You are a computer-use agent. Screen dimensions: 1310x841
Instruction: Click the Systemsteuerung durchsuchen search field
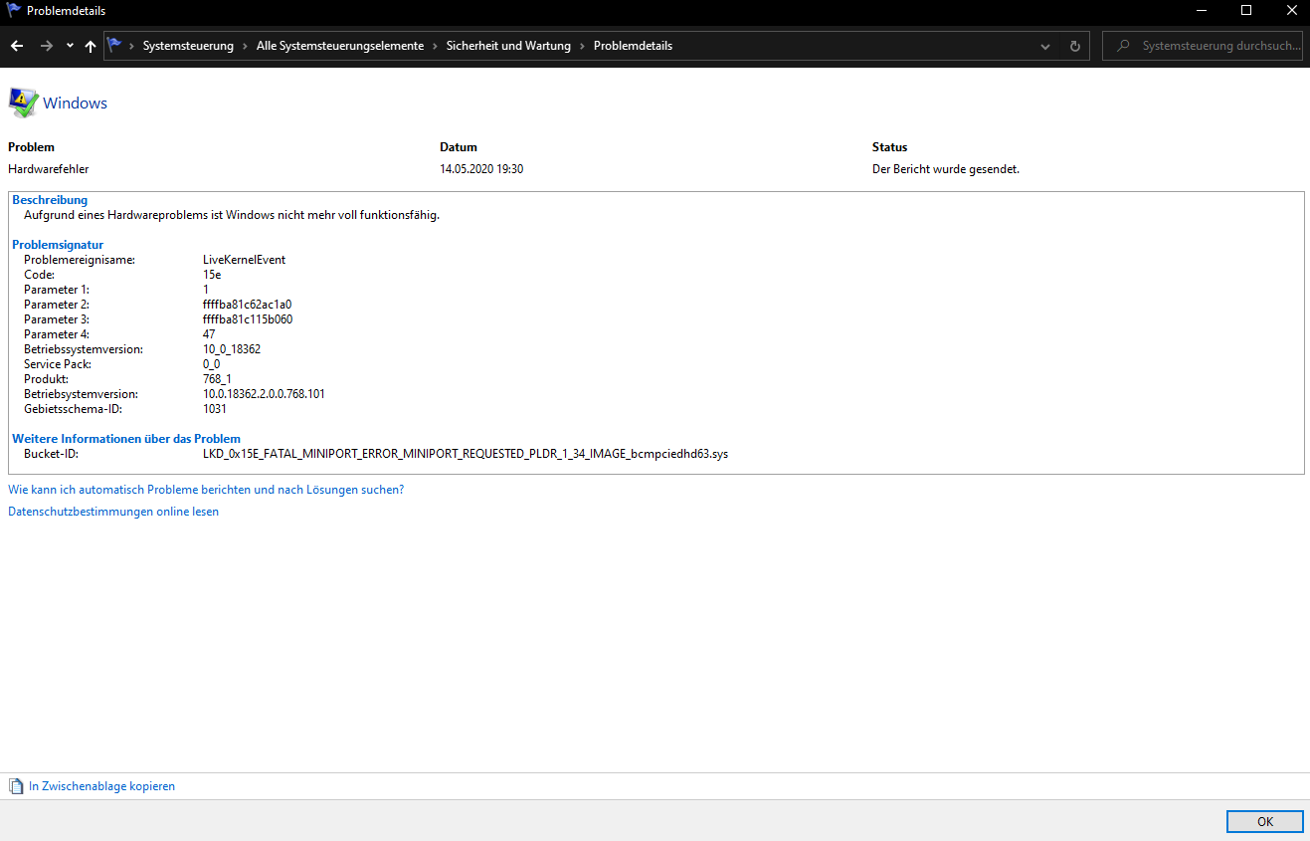pyautogui.click(x=1203, y=46)
